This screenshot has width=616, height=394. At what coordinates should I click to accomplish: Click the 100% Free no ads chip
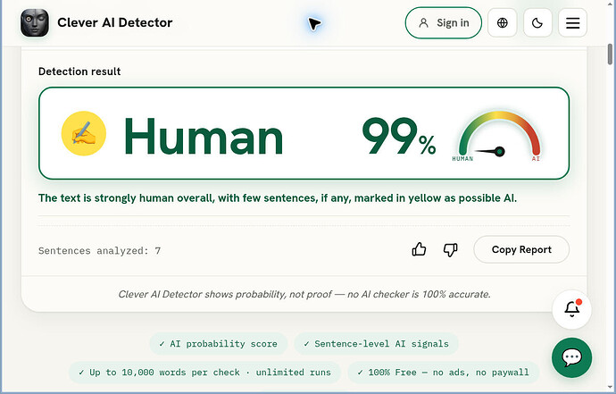[444, 372]
